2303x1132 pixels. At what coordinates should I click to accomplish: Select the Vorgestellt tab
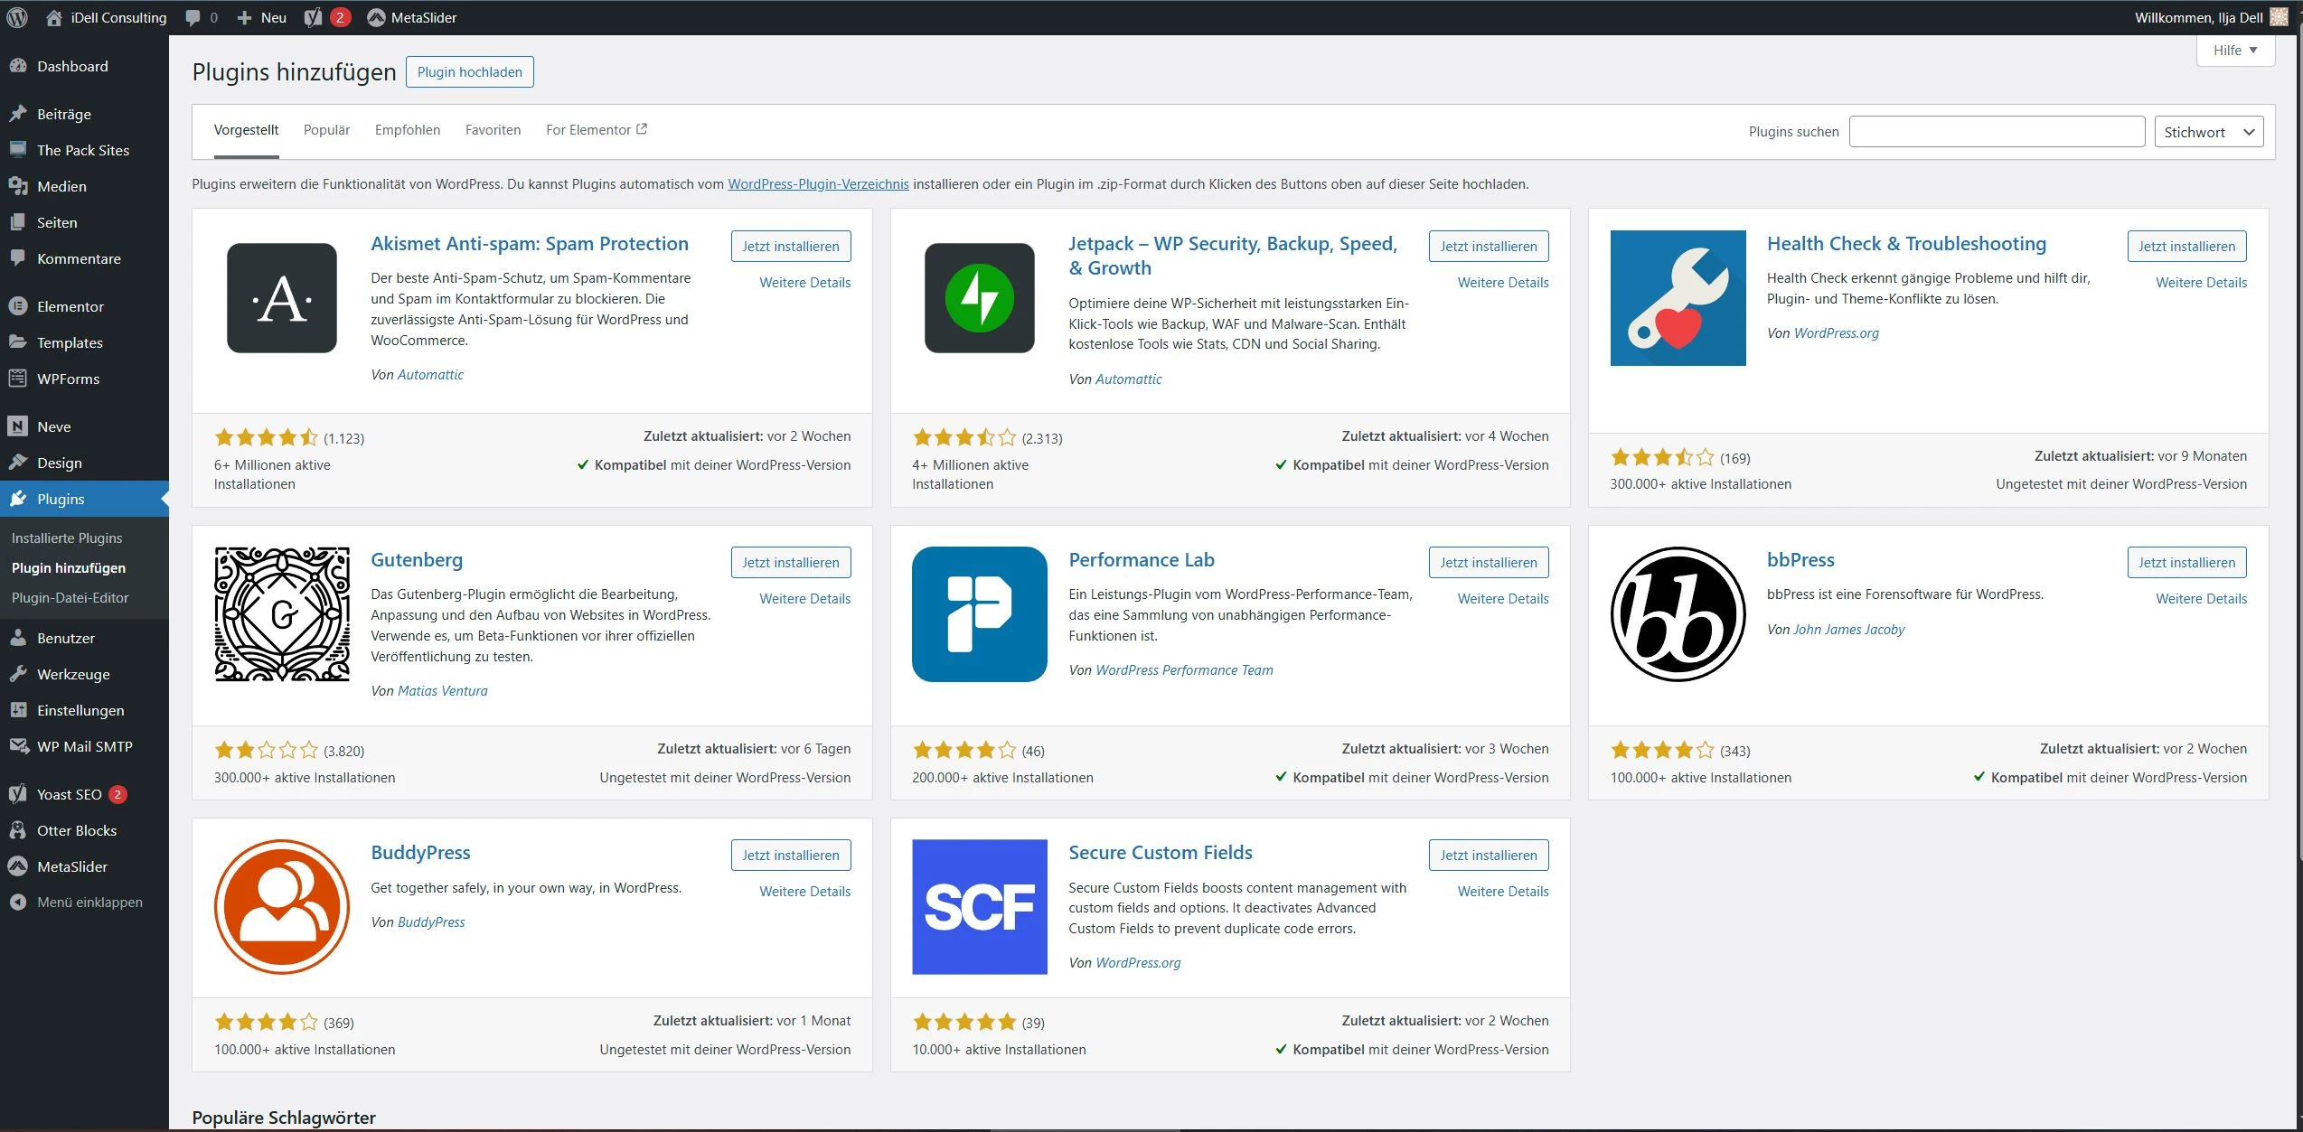[246, 130]
